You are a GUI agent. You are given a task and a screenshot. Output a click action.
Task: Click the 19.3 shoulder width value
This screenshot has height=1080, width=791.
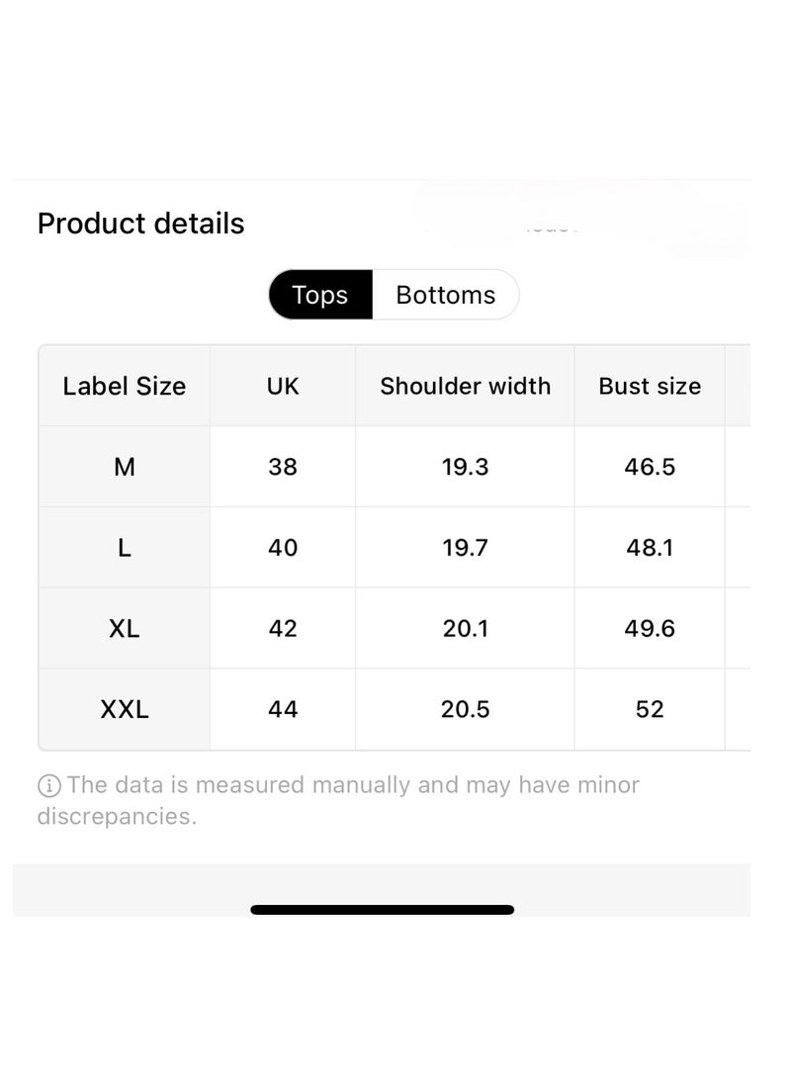click(466, 467)
